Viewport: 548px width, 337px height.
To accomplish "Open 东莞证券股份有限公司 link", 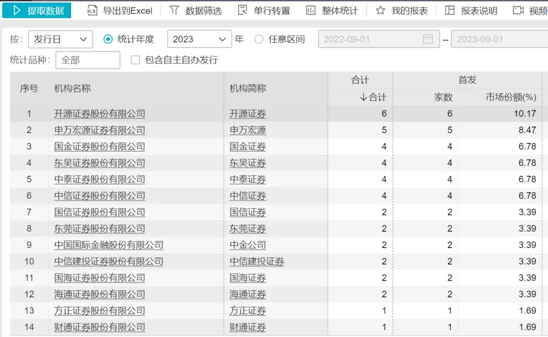I will pyautogui.click(x=99, y=229).
